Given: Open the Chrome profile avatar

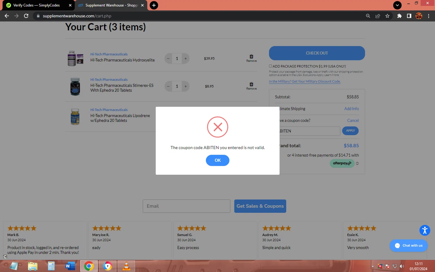Looking at the screenshot, I should point(419,16).
